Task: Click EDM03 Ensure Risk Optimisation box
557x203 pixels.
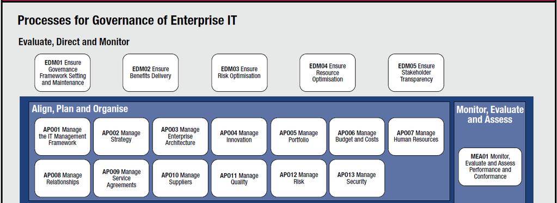Action: coord(240,73)
